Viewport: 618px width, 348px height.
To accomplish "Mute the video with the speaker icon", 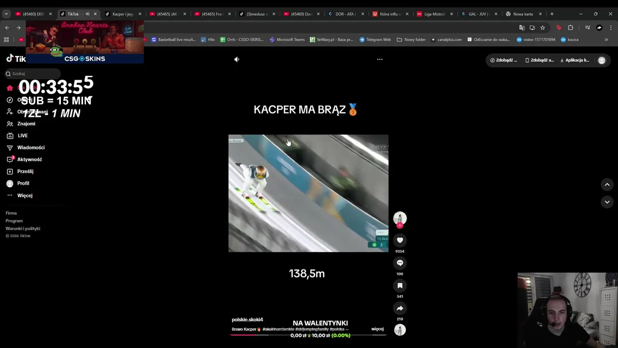I will pos(237,59).
